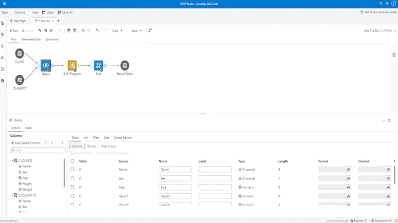Click the arrange nodes icon after View
This screenshot has height=223, width=398.
(150, 30)
